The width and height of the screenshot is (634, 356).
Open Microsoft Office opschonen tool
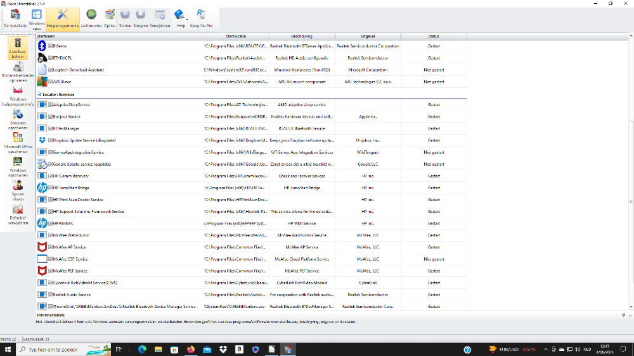(x=18, y=142)
